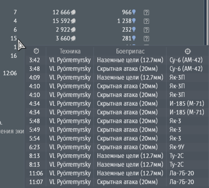Click the silver lion icon beside 12 666
Screen dimensions: 209x188
point(73,12)
